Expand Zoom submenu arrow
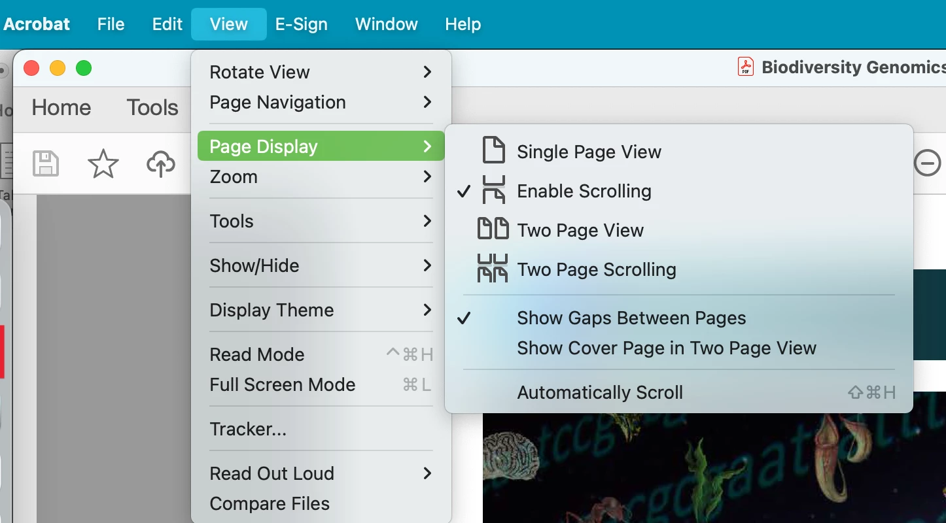This screenshot has width=946, height=523. click(x=427, y=177)
